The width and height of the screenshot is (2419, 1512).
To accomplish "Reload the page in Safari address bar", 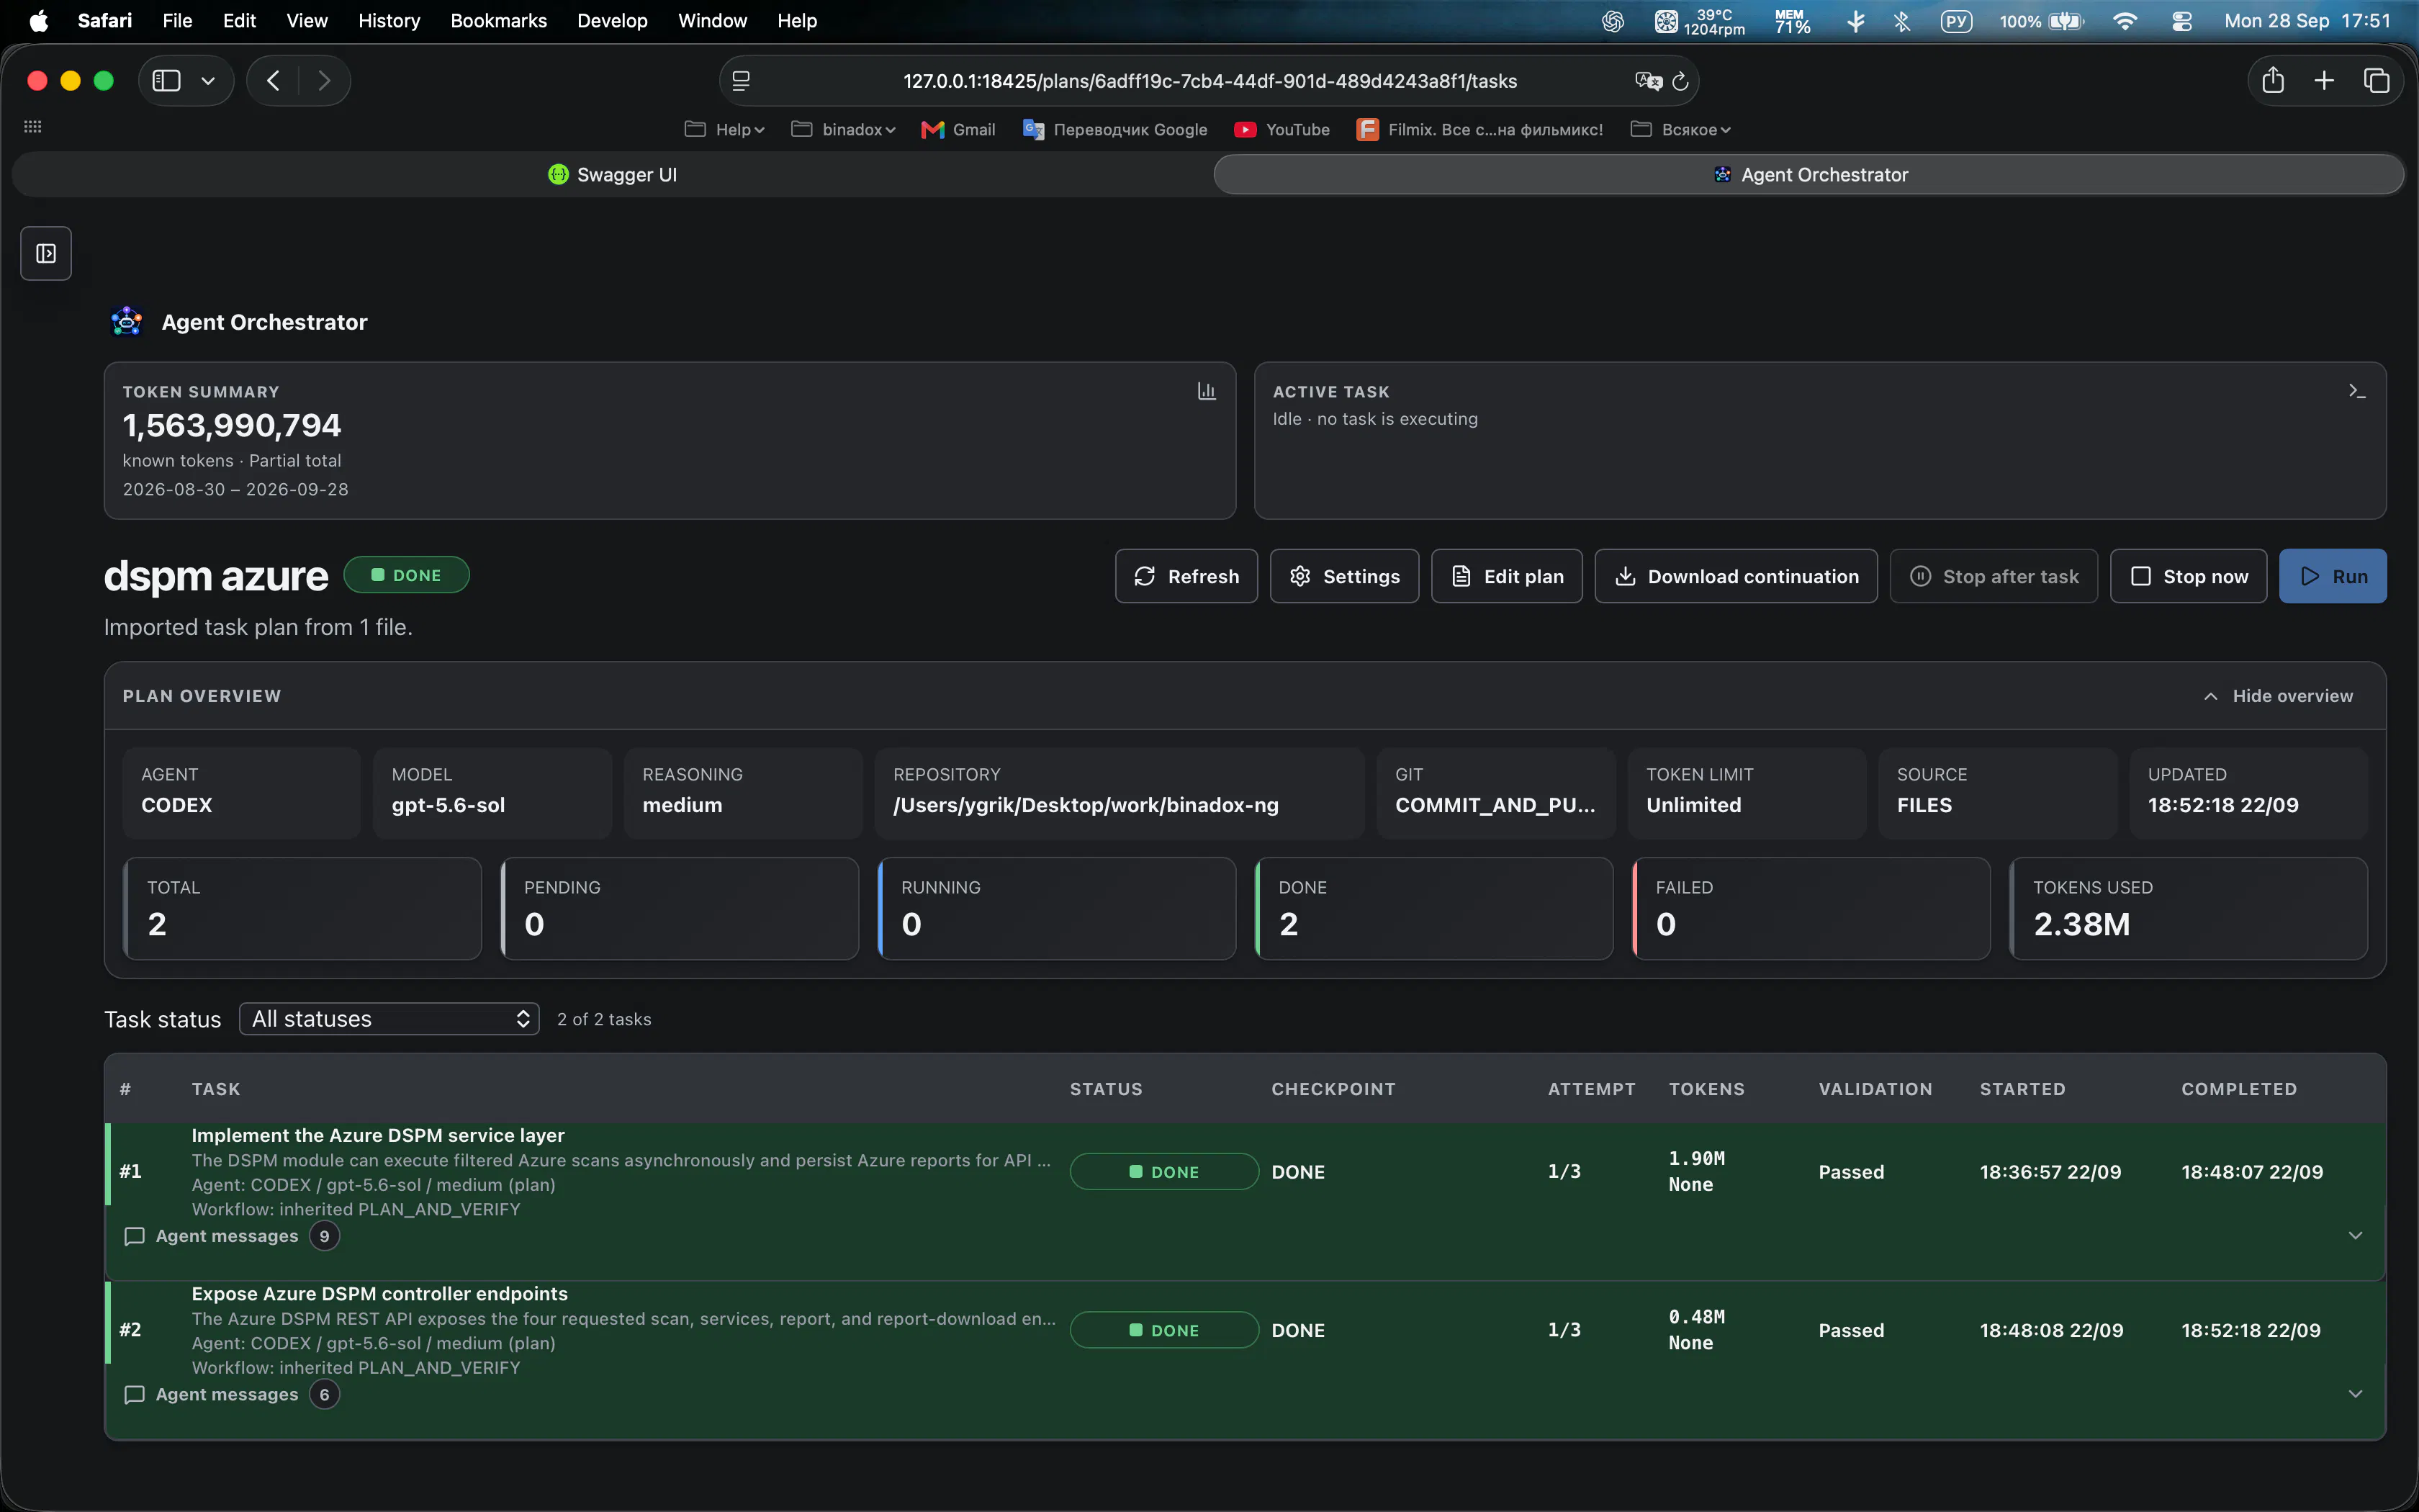I will pyautogui.click(x=1680, y=81).
